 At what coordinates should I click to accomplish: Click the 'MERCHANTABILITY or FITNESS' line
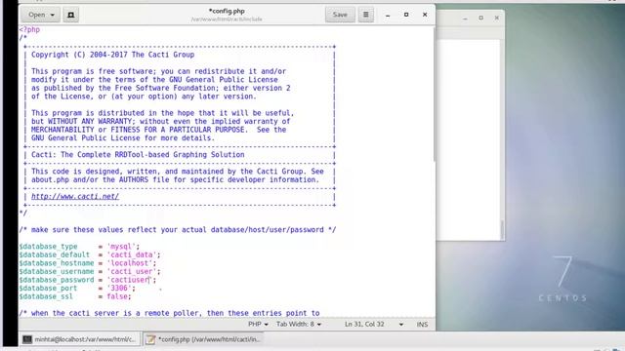[158, 130]
